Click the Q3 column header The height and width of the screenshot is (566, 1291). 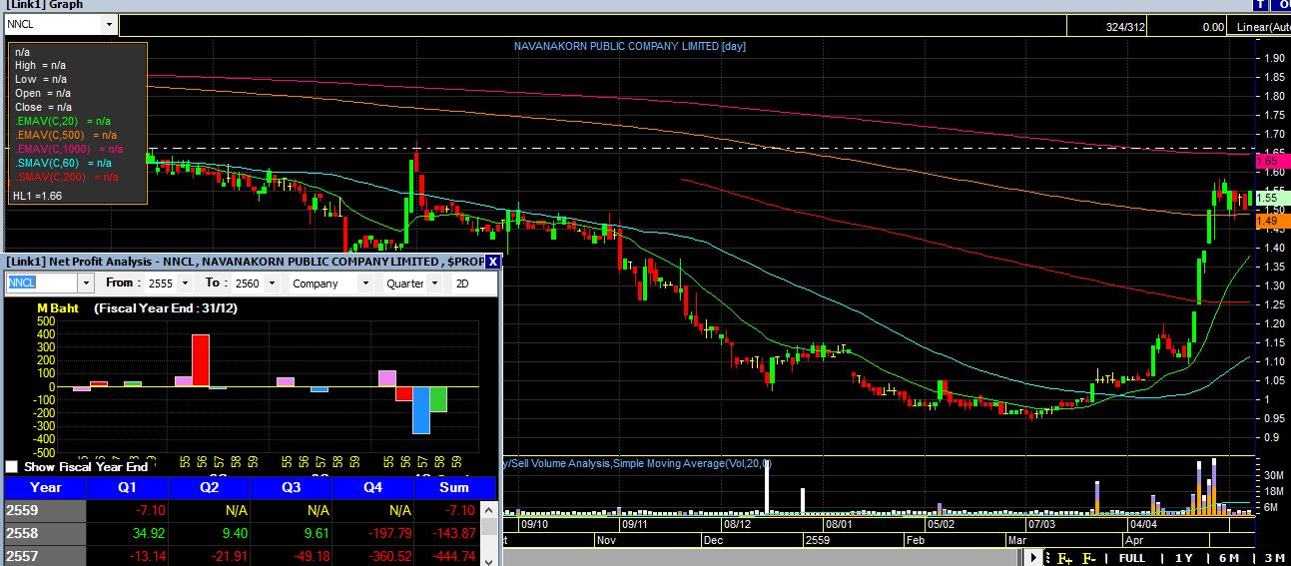[291, 488]
